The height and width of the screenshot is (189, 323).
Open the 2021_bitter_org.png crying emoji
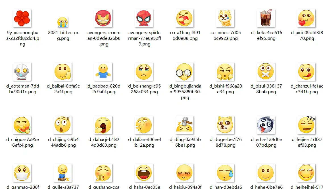point(63,18)
